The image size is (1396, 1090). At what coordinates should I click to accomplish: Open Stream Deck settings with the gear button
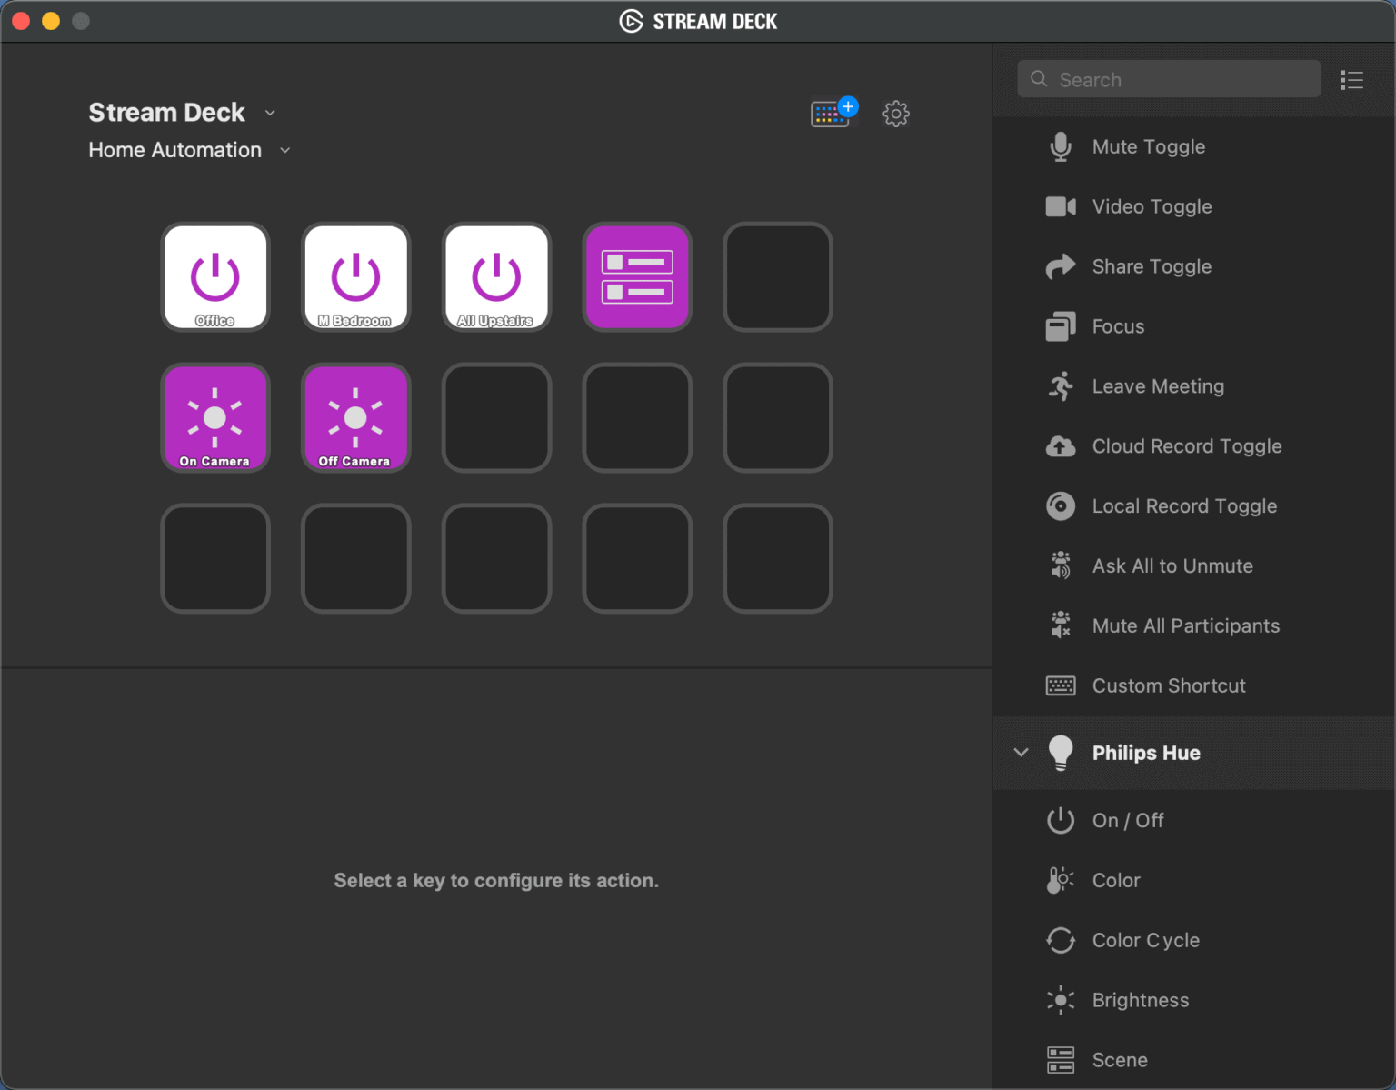896,113
